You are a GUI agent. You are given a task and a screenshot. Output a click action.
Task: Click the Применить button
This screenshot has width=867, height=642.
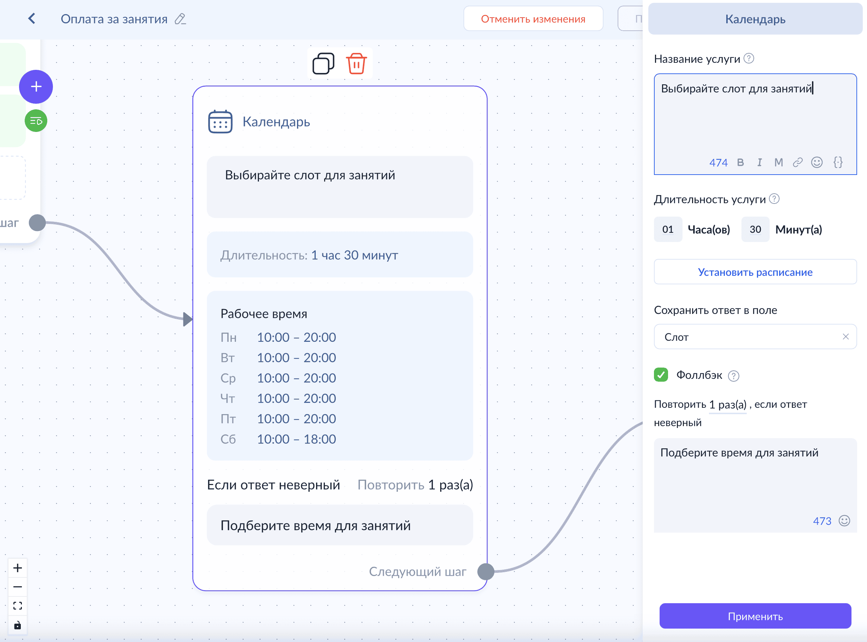coord(755,616)
